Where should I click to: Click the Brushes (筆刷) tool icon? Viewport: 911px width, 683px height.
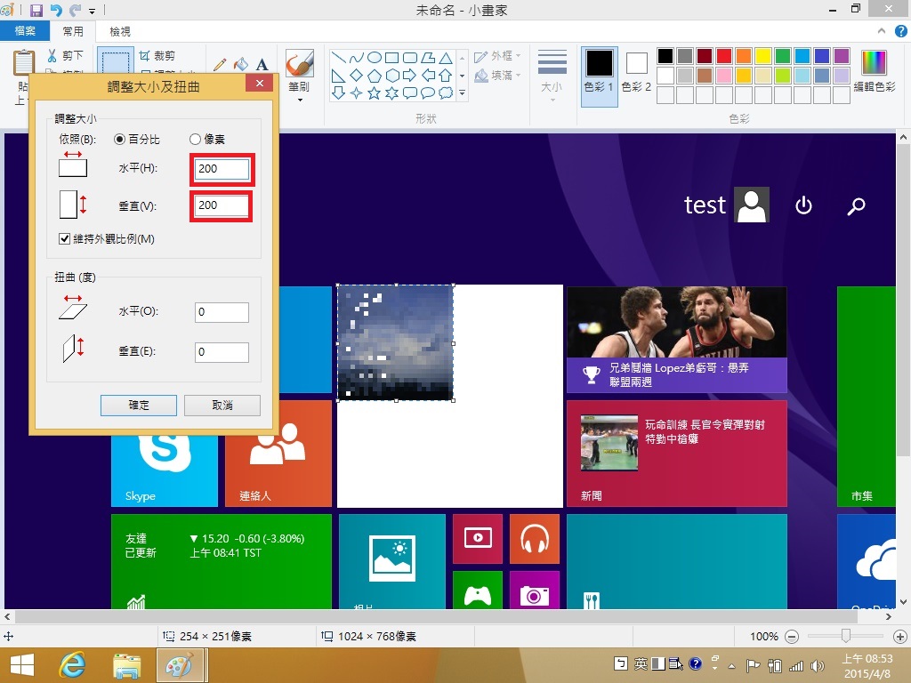[300, 63]
